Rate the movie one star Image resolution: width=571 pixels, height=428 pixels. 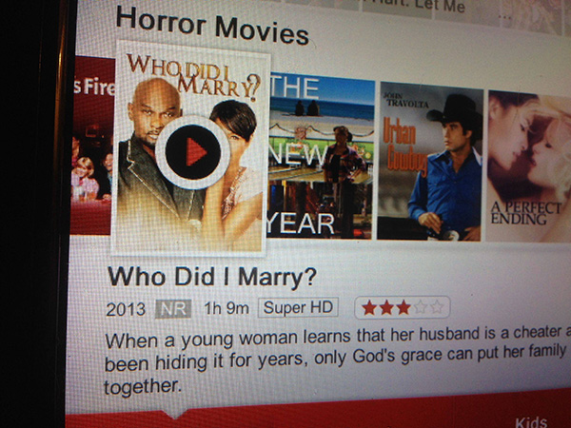click(369, 308)
